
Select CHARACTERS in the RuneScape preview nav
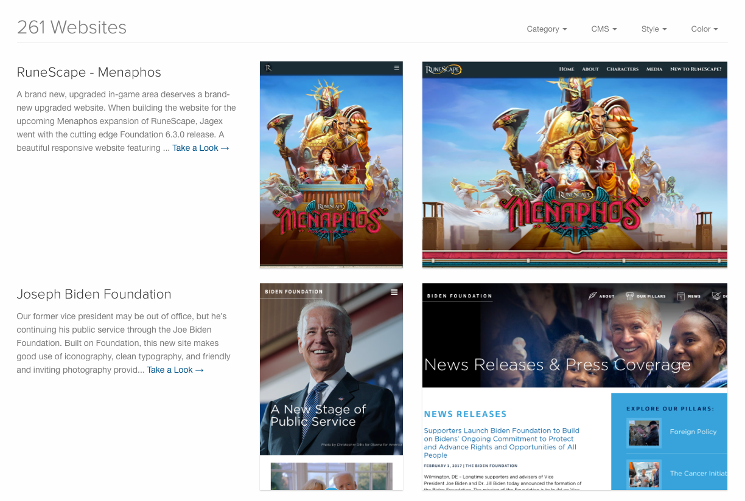pyautogui.click(x=623, y=69)
